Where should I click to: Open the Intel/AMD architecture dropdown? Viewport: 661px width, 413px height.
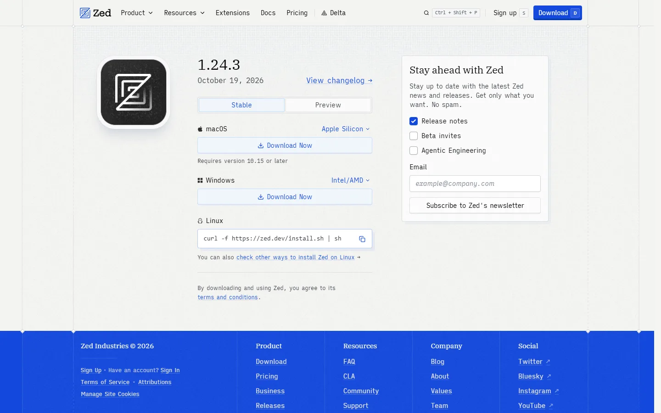[351, 180]
